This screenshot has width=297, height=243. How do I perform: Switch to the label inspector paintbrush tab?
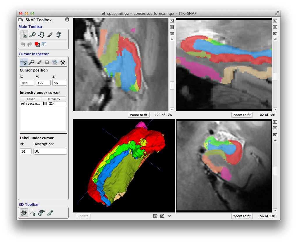click(39, 62)
